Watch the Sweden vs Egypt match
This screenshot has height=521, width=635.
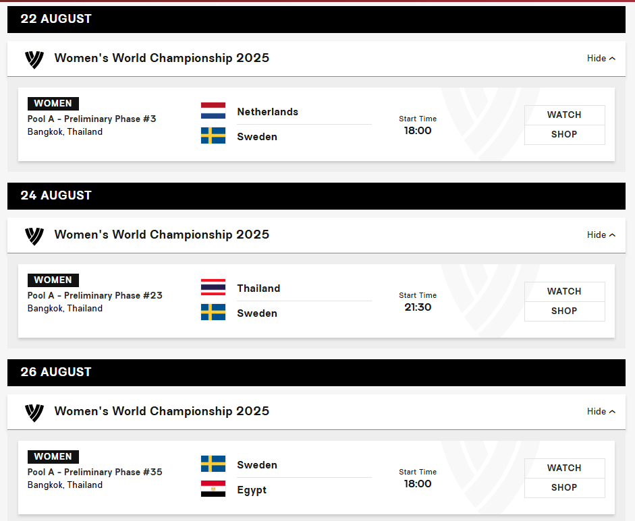tap(564, 468)
